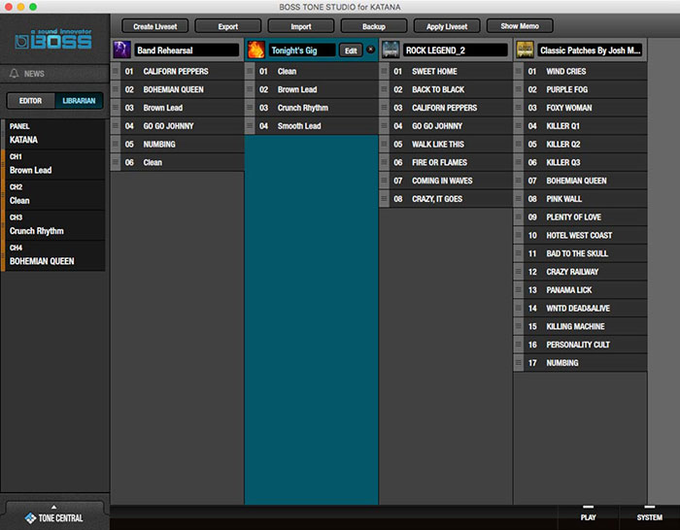Click the Classic Patches liveset yellow thumbnail icon
Screen dimensions: 680x530
[x=525, y=50]
